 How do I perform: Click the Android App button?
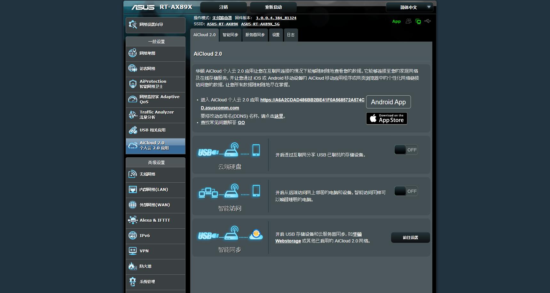[388, 102]
